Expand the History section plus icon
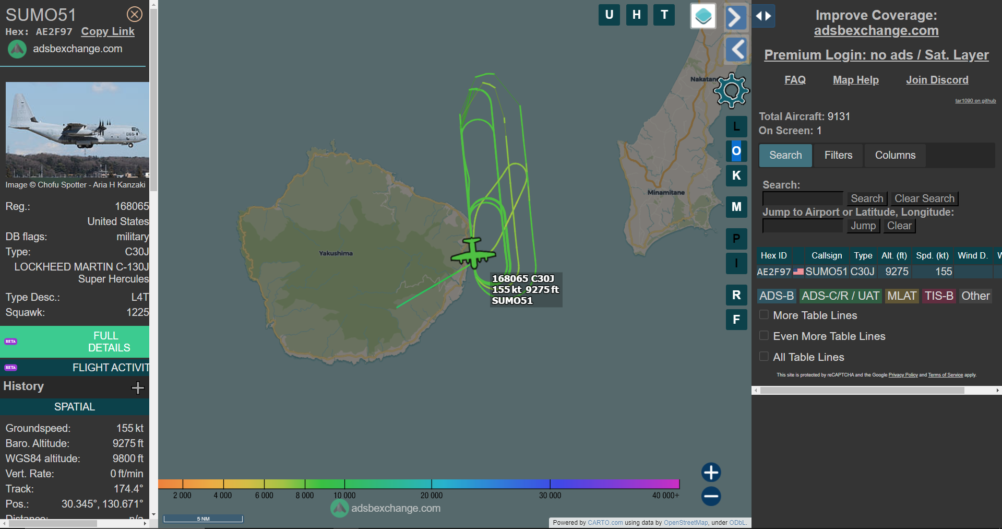Image resolution: width=1002 pixels, height=529 pixels. click(x=138, y=387)
